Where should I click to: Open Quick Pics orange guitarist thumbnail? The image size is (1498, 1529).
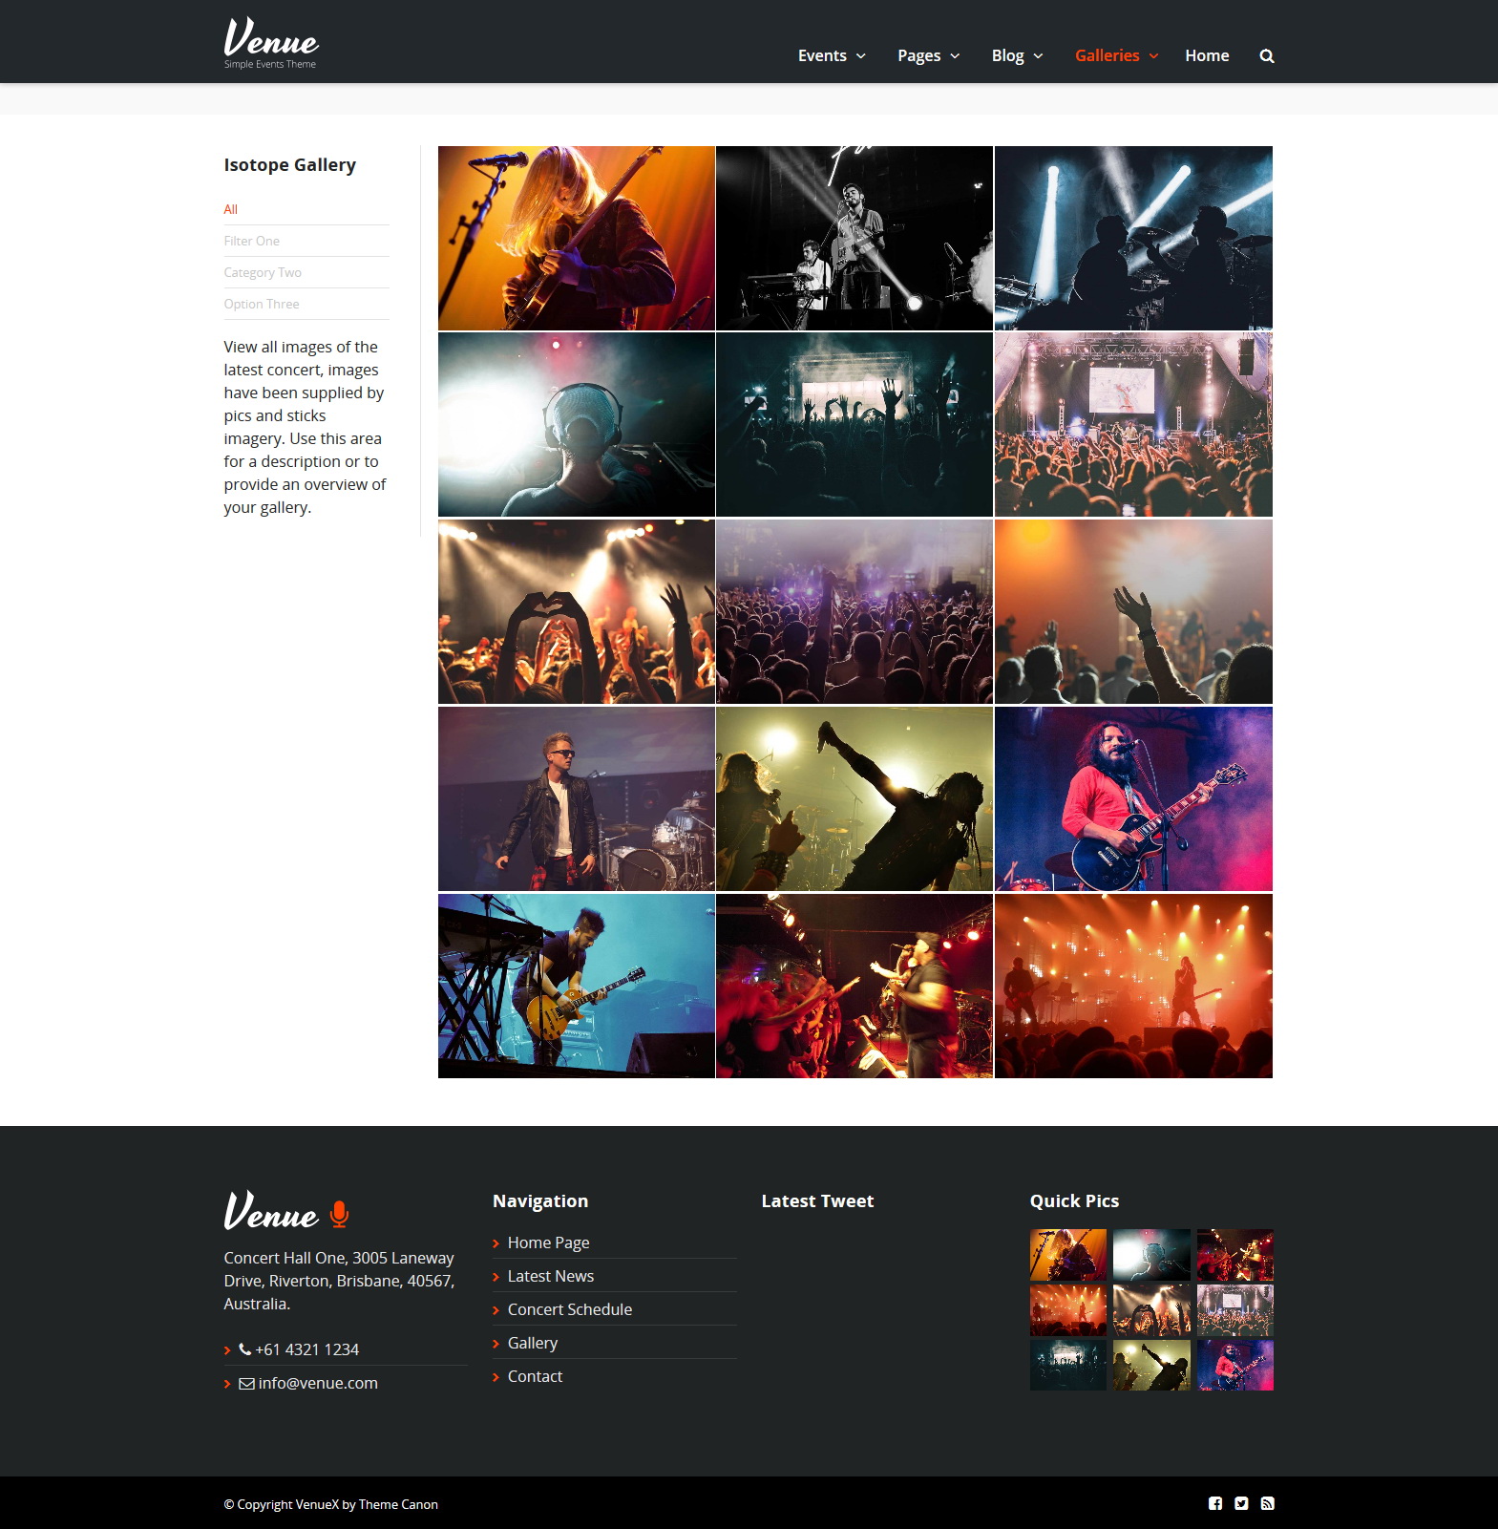coord(1068,1255)
